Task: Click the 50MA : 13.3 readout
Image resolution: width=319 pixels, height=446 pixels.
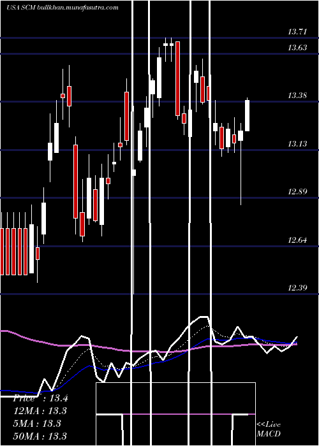Action: pyautogui.click(x=40, y=436)
